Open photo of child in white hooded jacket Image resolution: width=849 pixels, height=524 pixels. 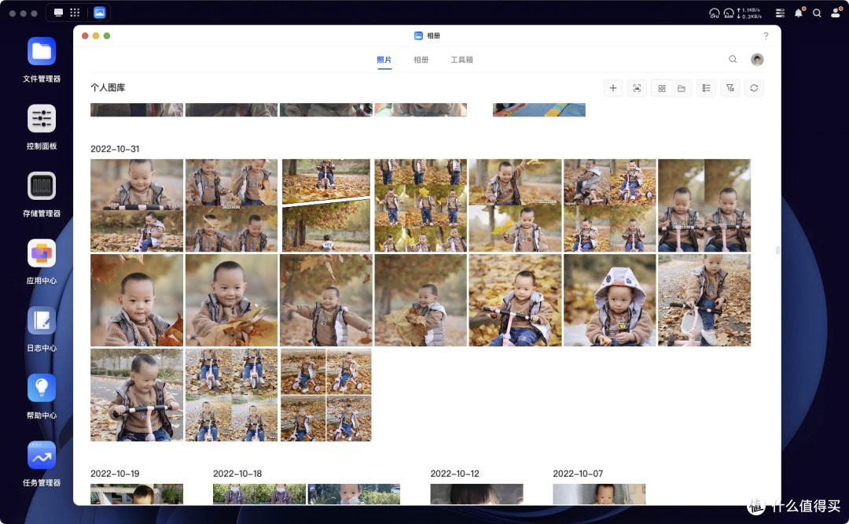(x=610, y=301)
